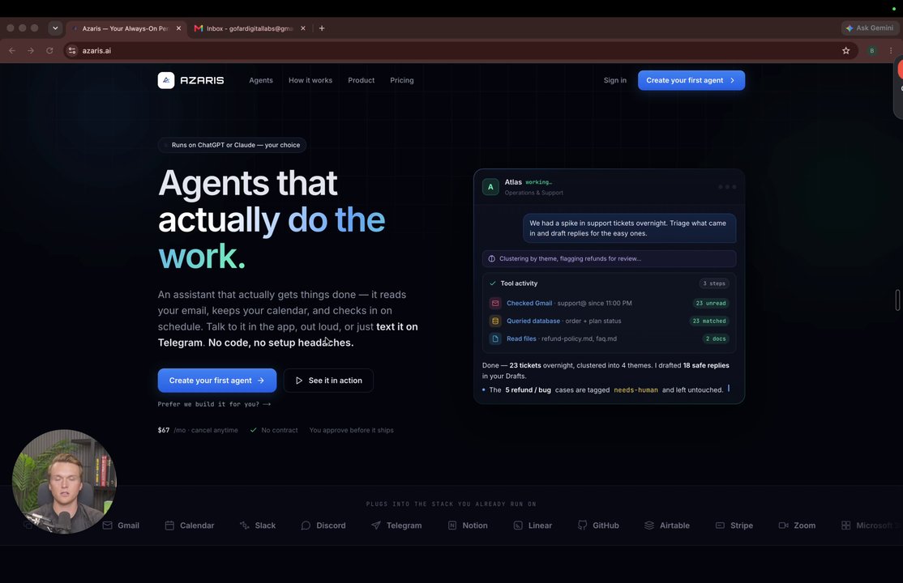Click the Discord integration icon

click(306, 526)
